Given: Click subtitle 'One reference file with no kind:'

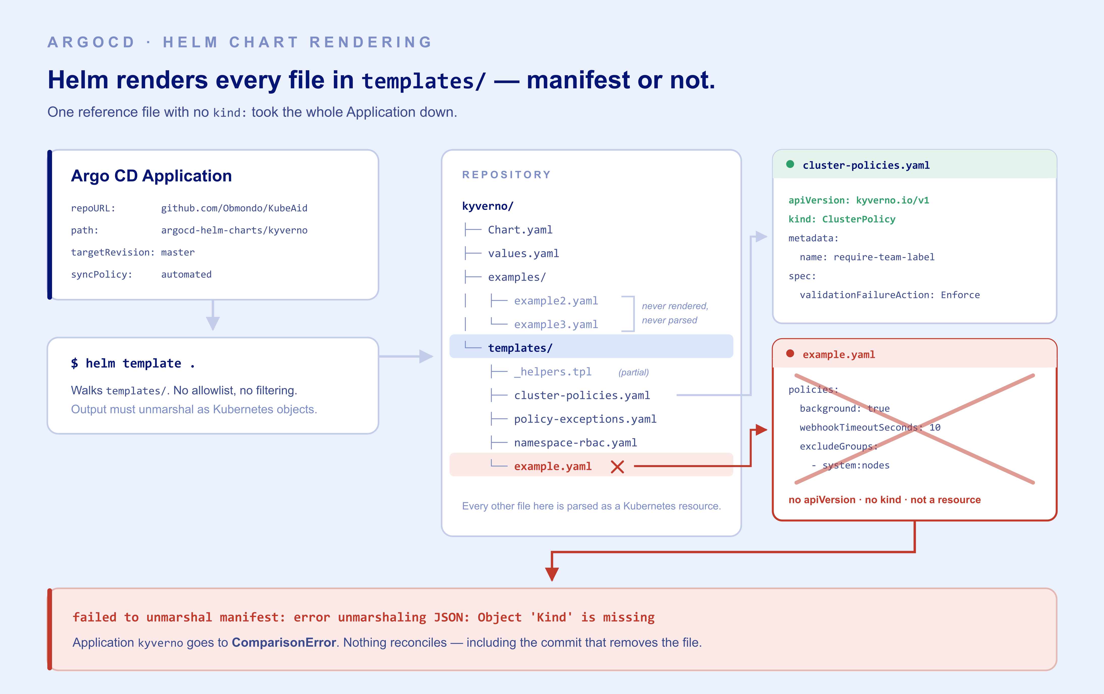Looking at the screenshot, I should tap(252, 112).
